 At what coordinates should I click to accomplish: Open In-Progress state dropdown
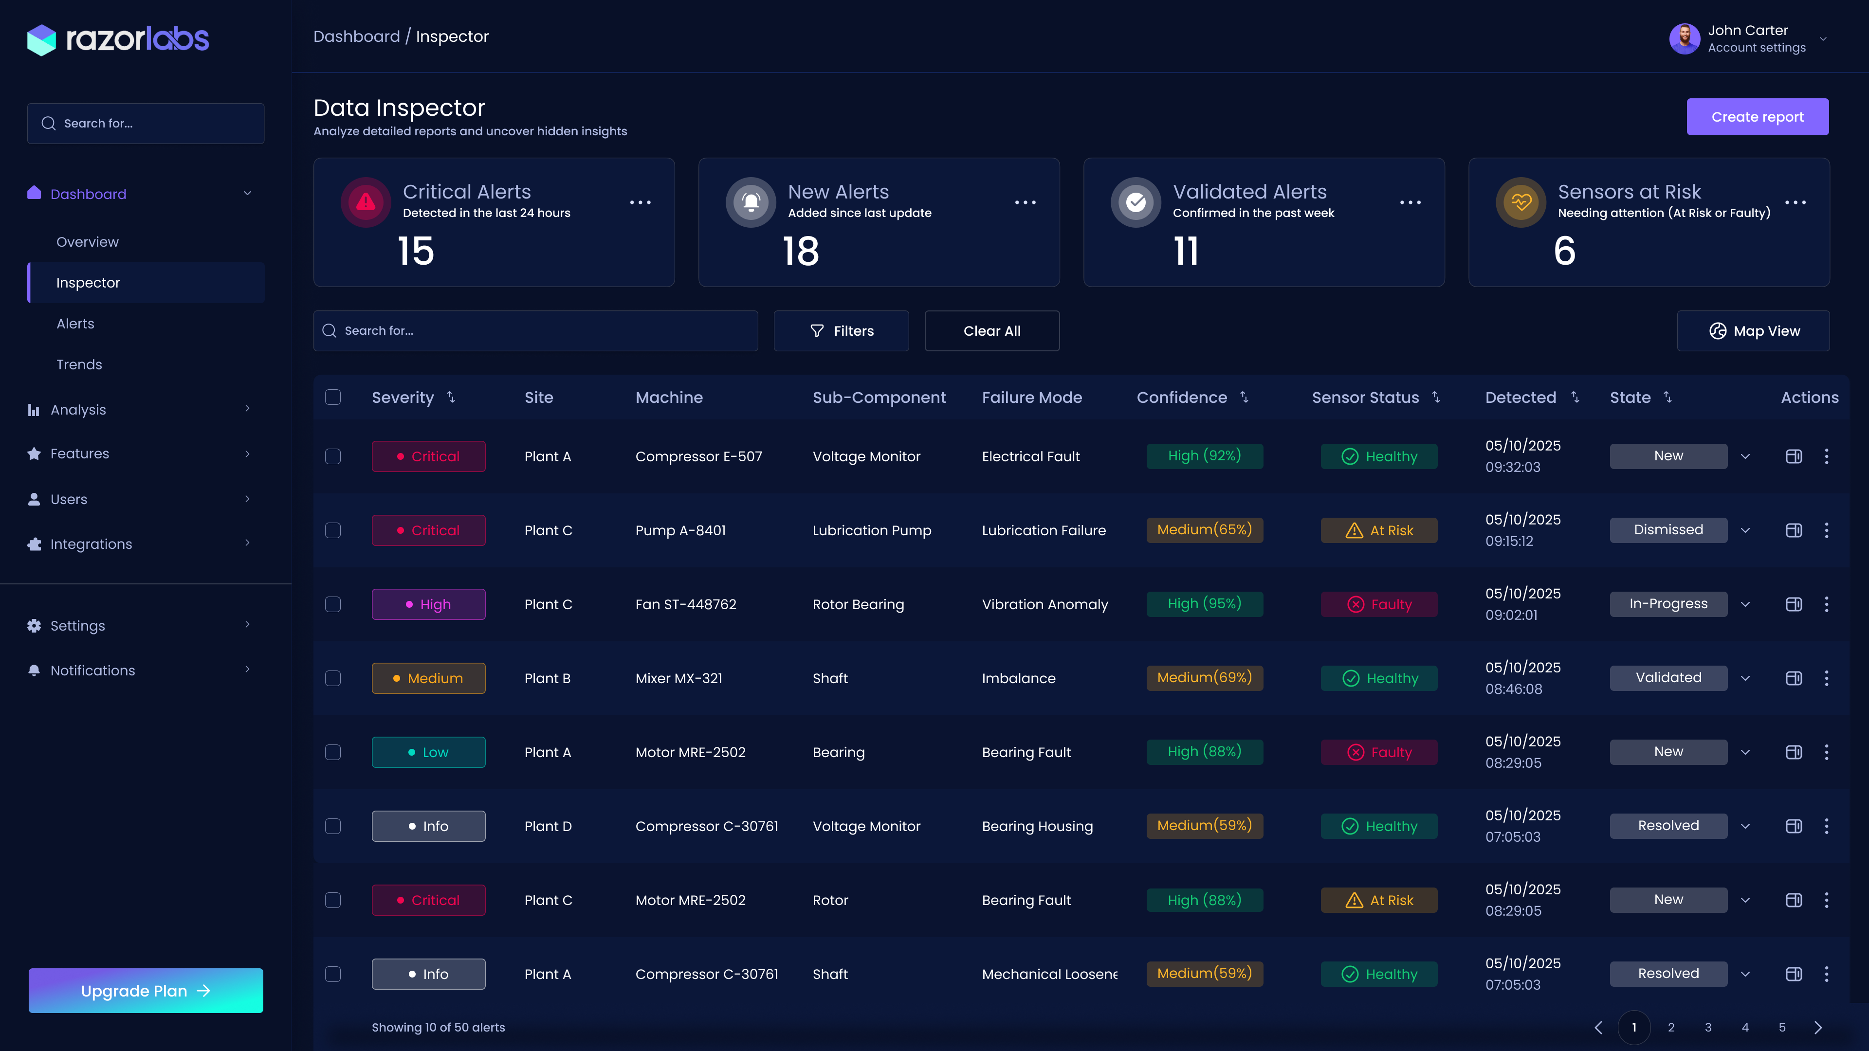(x=1746, y=604)
